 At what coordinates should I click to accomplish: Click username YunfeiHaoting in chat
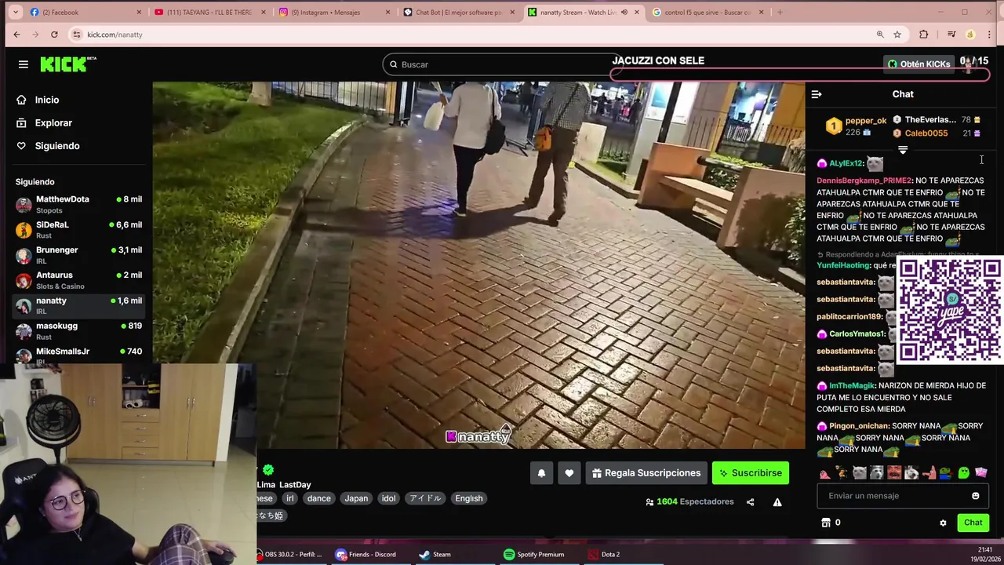(x=843, y=265)
